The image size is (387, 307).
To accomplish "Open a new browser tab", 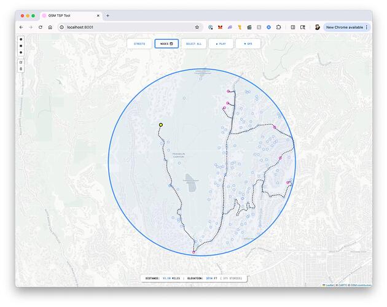I will click(x=107, y=15).
